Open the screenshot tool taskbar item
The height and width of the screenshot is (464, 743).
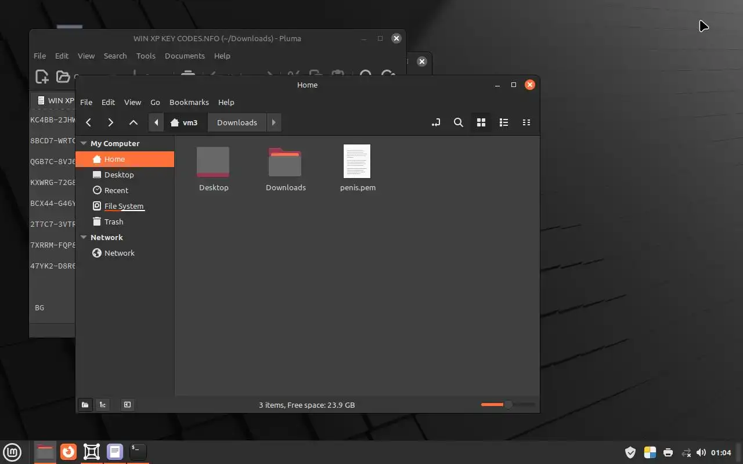point(91,452)
